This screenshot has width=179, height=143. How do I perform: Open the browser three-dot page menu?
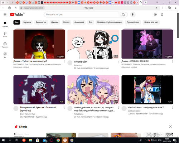point(163,8)
